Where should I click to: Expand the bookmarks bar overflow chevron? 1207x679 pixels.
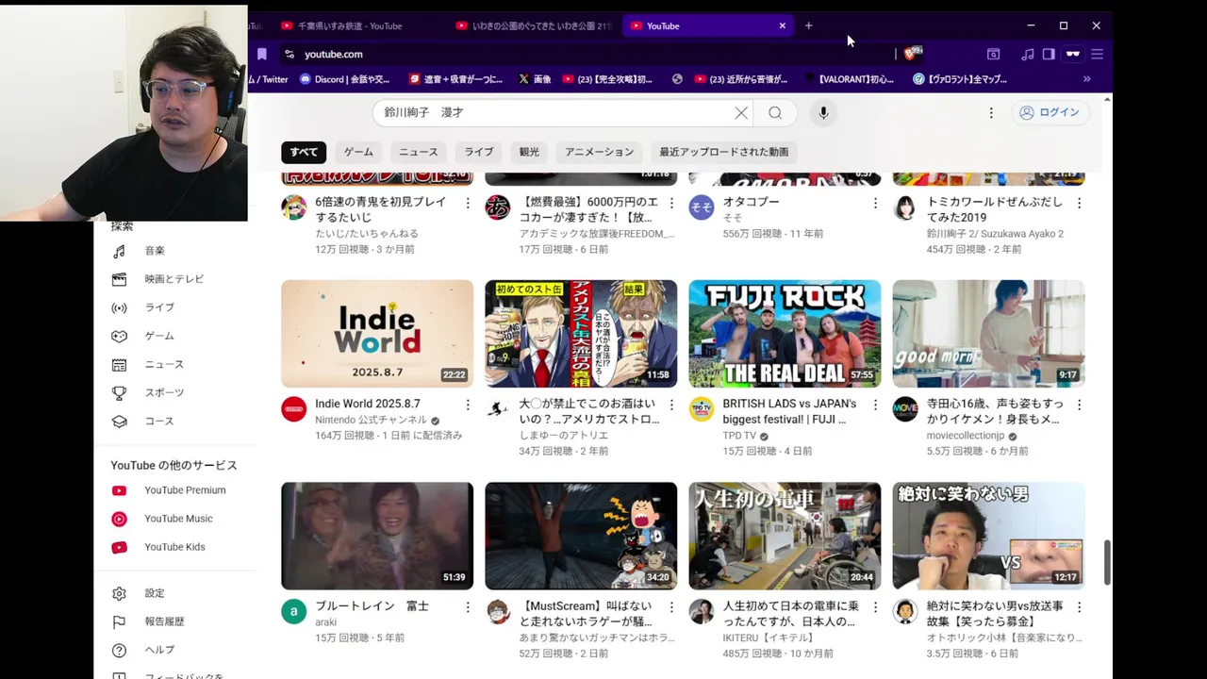coord(1086,79)
